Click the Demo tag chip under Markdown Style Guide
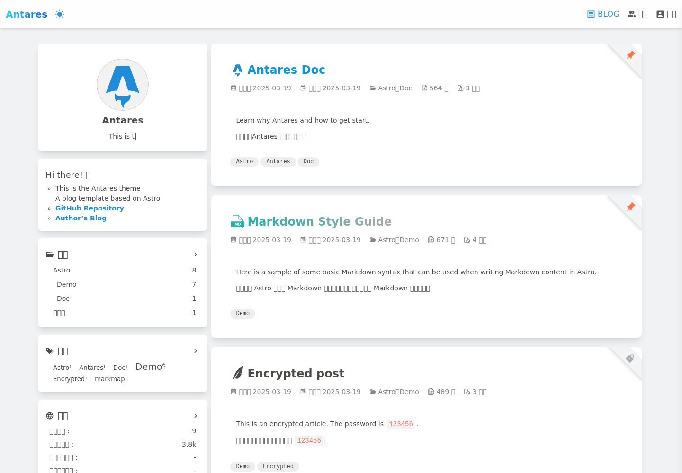The image size is (682, 473). [242, 314]
